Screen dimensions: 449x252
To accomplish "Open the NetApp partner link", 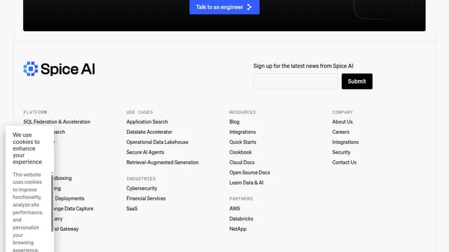I will (237, 229).
